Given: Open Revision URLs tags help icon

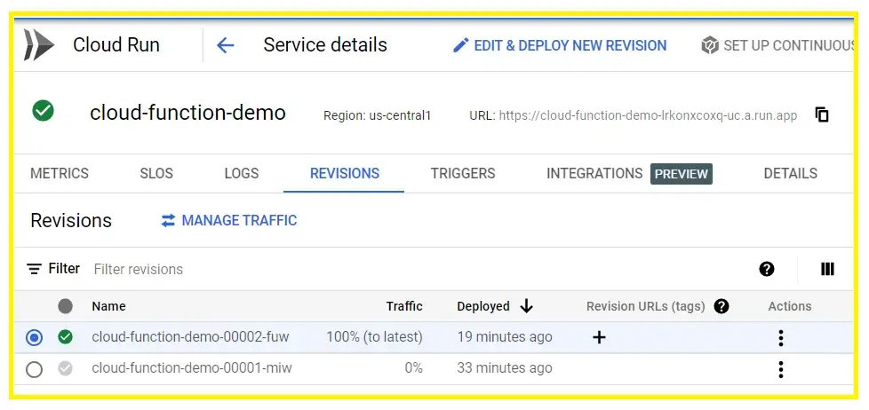Looking at the screenshot, I should (x=721, y=306).
